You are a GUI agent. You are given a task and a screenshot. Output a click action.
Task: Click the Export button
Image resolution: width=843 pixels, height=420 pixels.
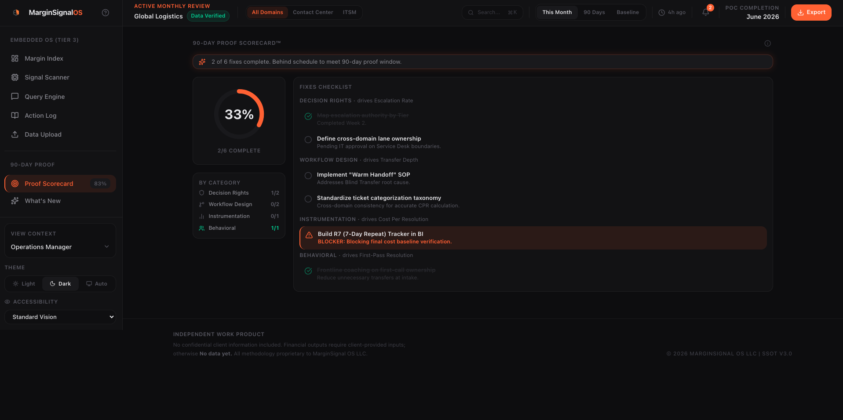[x=811, y=12]
